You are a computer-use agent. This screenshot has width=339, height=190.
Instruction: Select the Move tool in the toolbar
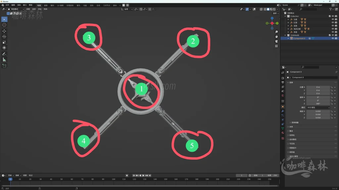pyautogui.click(x=4, y=31)
